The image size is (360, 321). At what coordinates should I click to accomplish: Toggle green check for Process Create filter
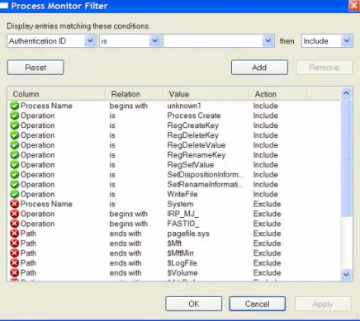click(14, 116)
